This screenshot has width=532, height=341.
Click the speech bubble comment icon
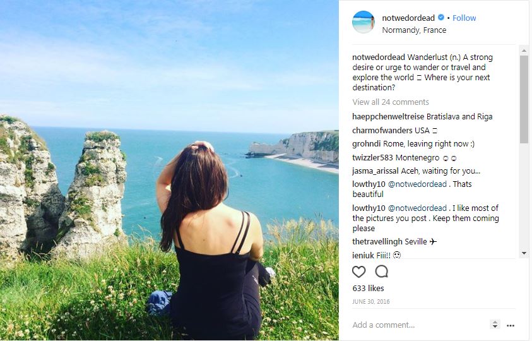pos(381,272)
